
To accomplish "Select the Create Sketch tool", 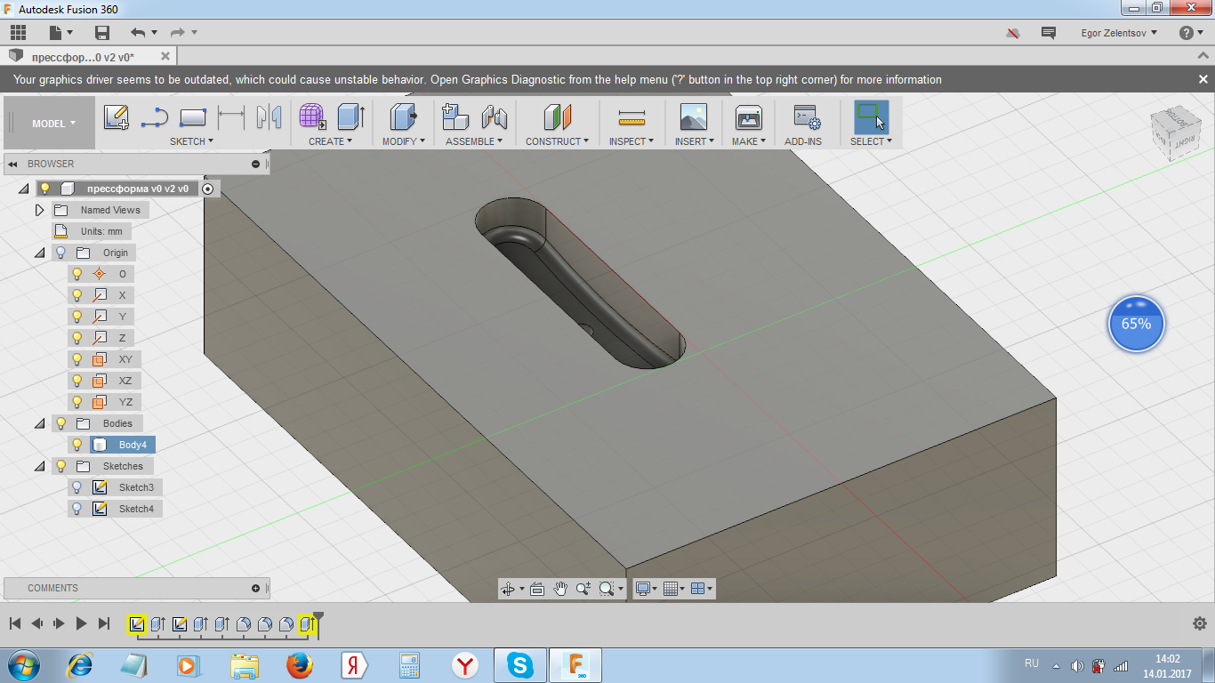I will point(117,117).
